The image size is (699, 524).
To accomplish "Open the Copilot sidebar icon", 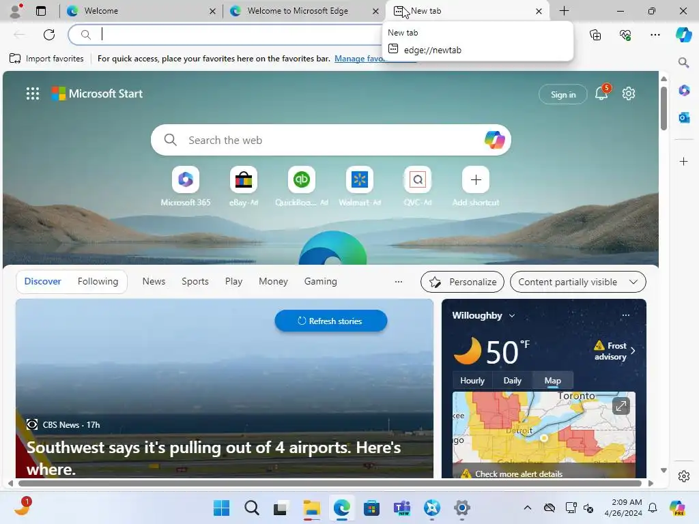I will click(x=683, y=34).
